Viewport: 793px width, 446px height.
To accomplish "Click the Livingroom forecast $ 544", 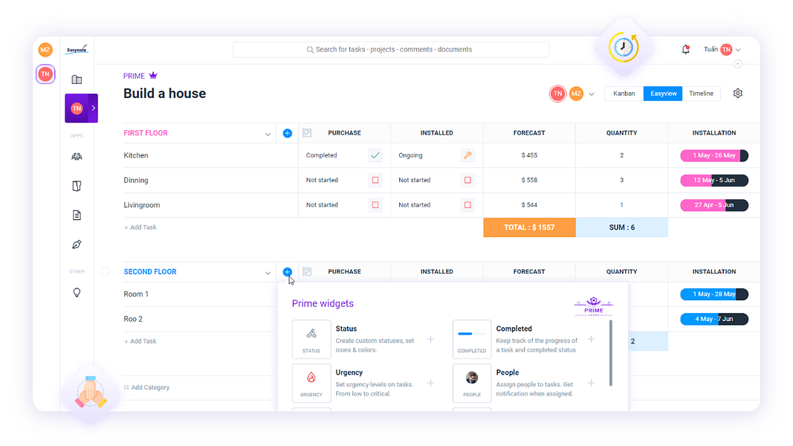I will coord(529,205).
